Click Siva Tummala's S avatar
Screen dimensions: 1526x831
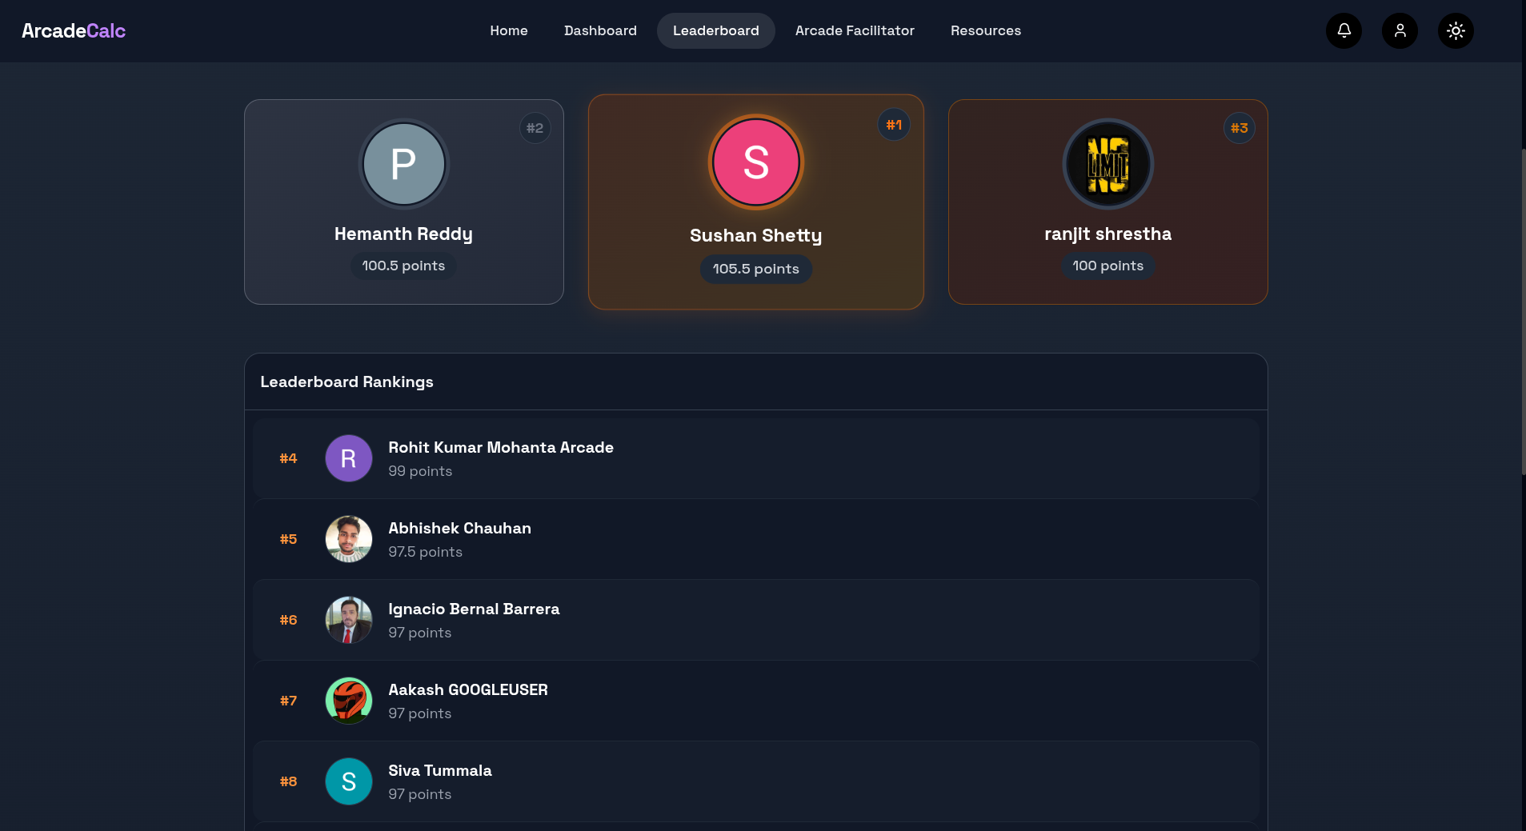[x=348, y=781]
